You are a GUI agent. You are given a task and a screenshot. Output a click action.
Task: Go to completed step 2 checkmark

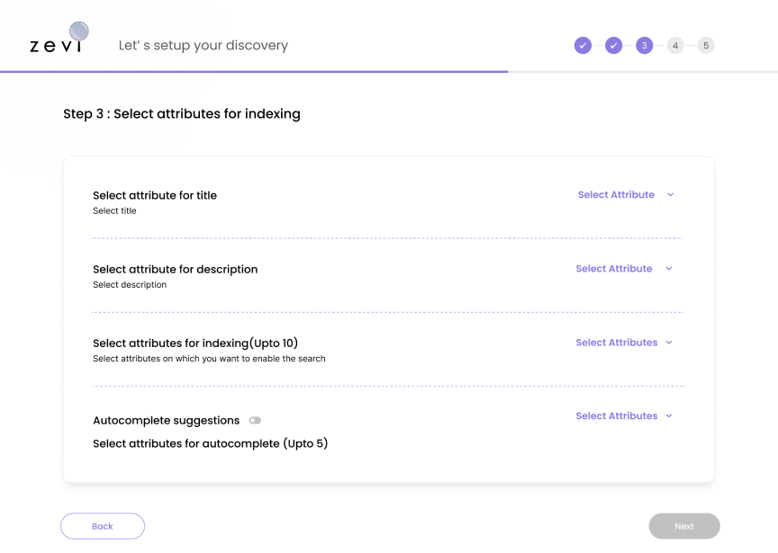click(x=613, y=45)
